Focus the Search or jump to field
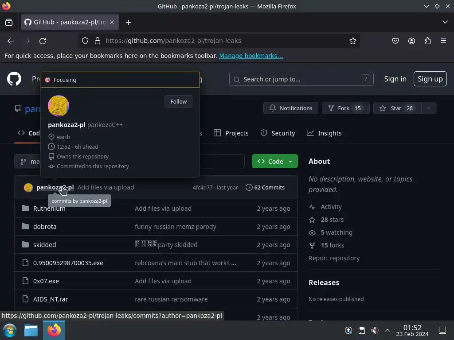This screenshot has width=454, height=340. click(301, 79)
